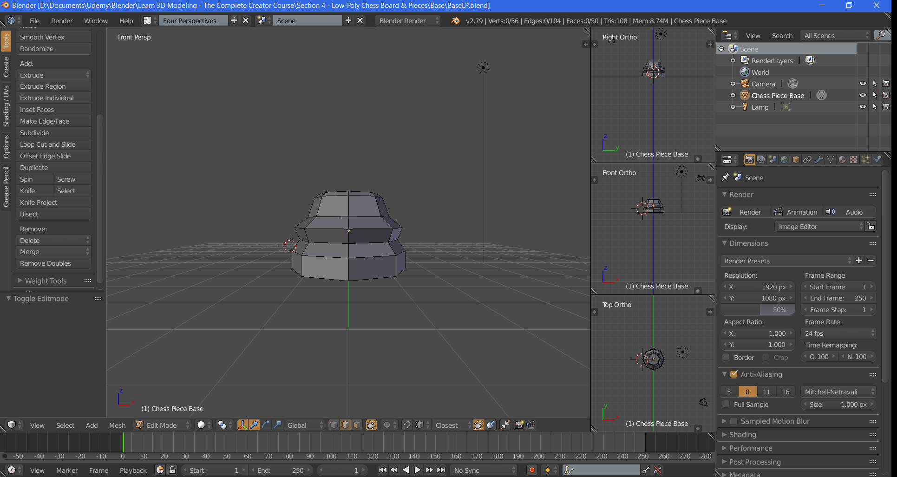Play the timeline animation

[x=417, y=470]
